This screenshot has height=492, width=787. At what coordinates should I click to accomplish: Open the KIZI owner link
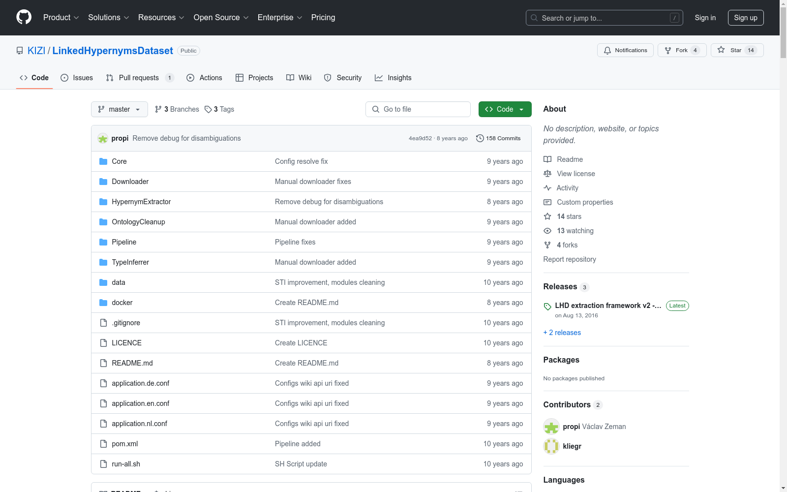36,51
